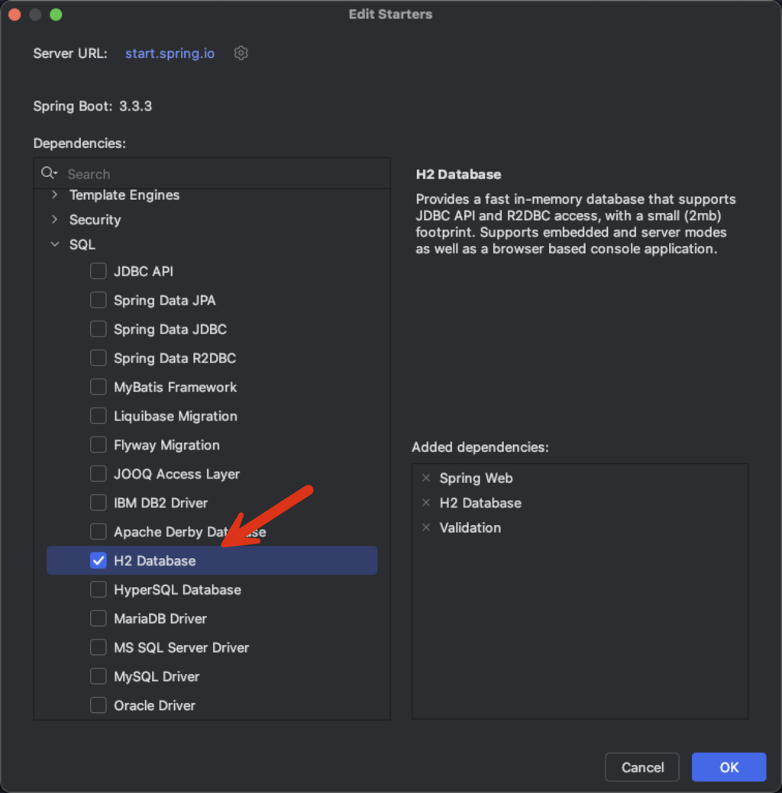Open the start.spring.io link
Screen dimensions: 782x793
(x=170, y=53)
